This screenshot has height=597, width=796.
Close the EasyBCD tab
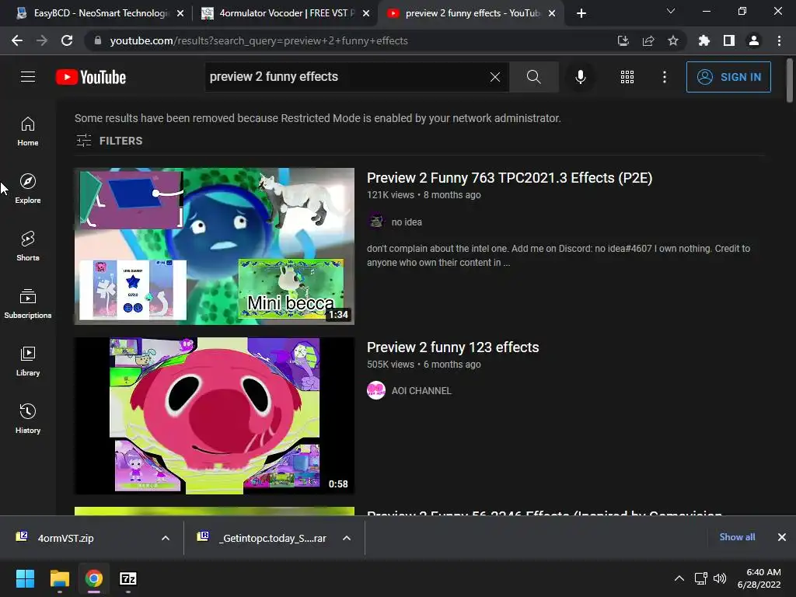click(x=180, y=13)
